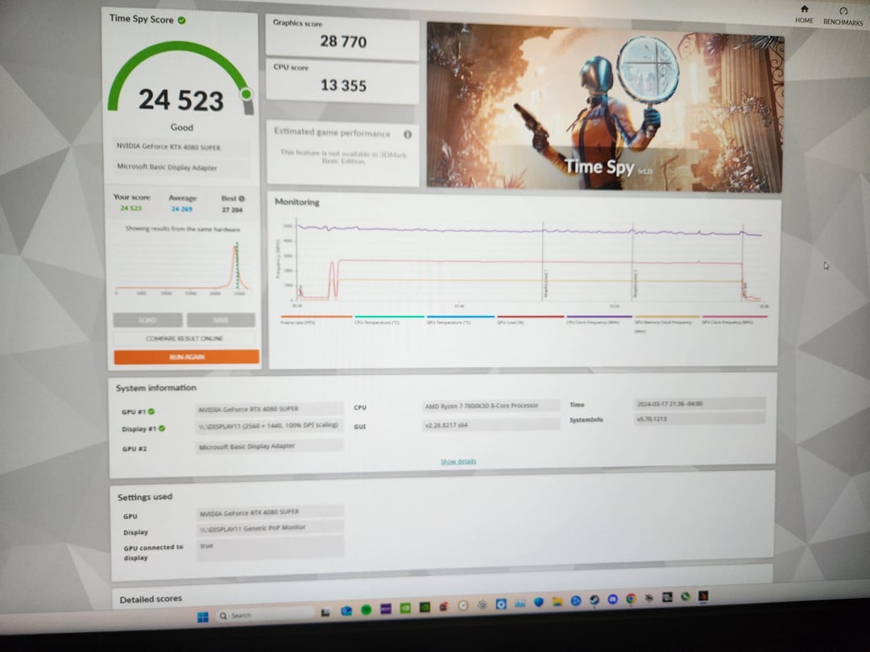Open File Explorer folder icon on taskbar

557,601
